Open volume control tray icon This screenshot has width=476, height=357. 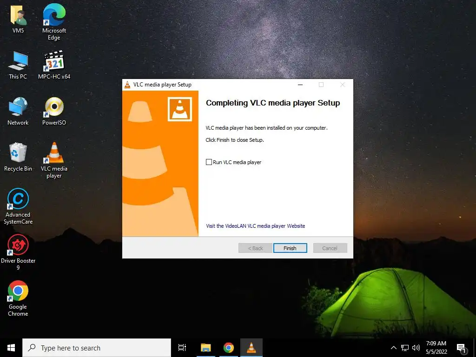pyautogui.click(x=416, y=348)
